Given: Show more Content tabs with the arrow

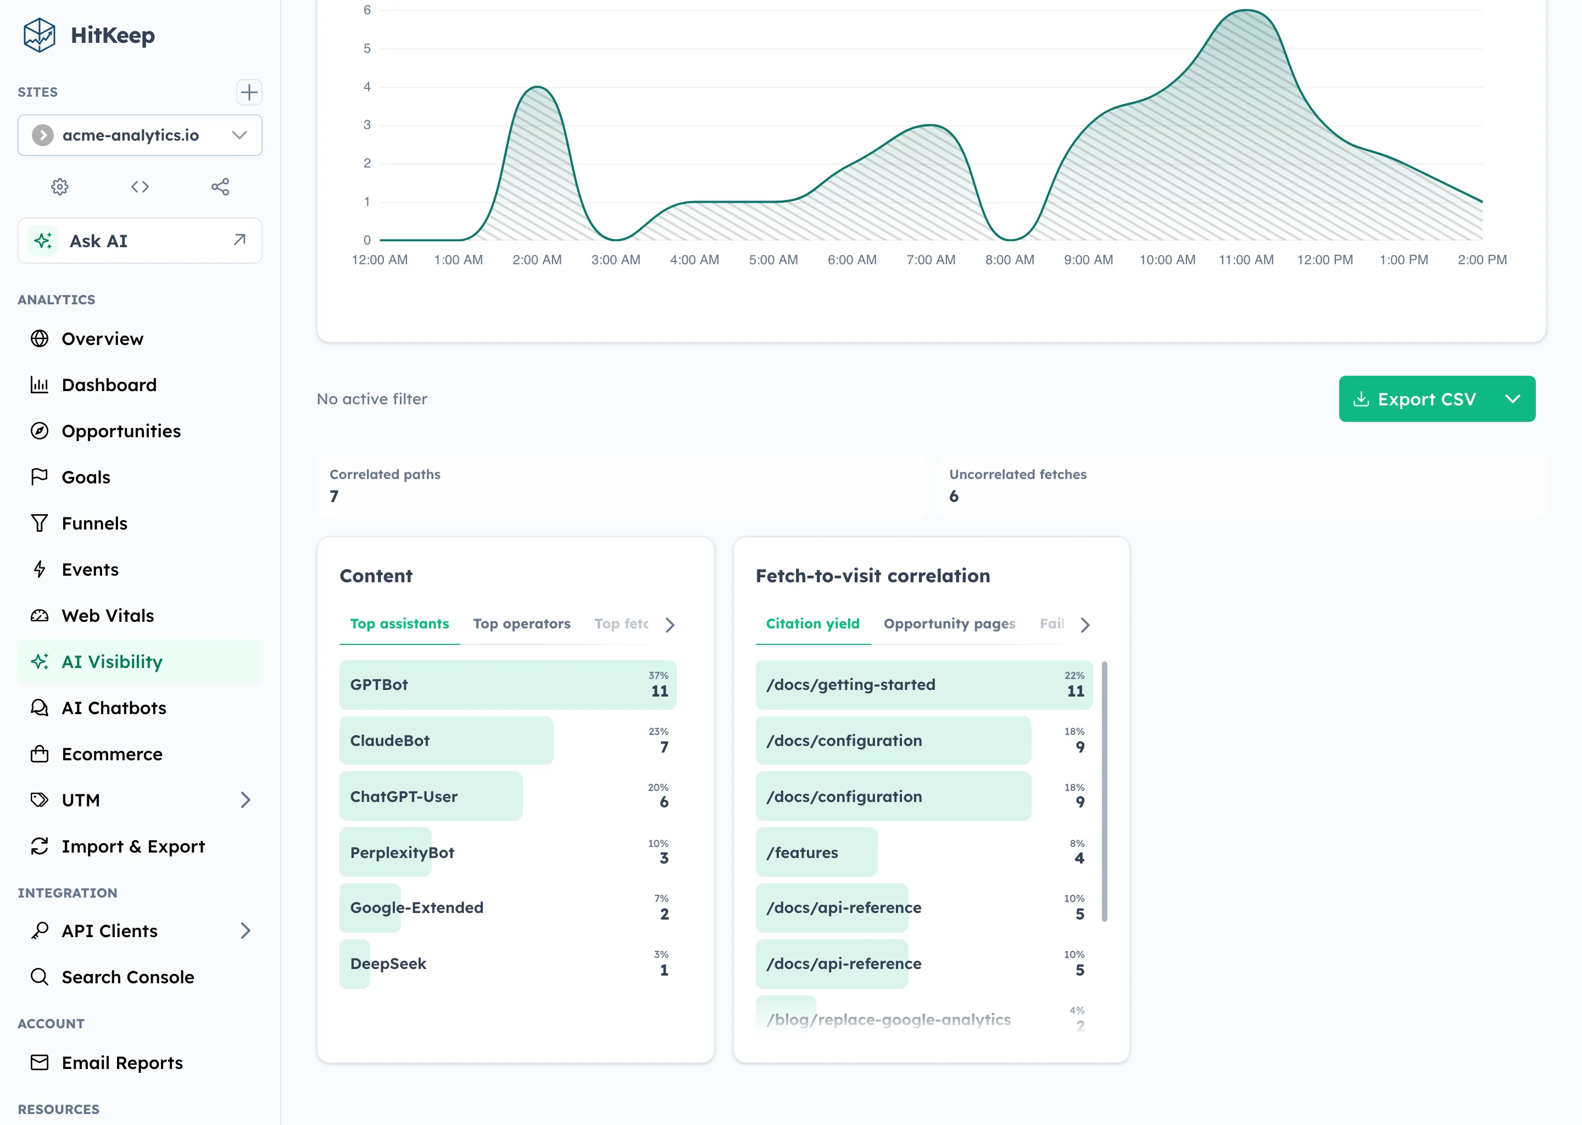Looking at the screenshot, I should click(x=670, y=625).
